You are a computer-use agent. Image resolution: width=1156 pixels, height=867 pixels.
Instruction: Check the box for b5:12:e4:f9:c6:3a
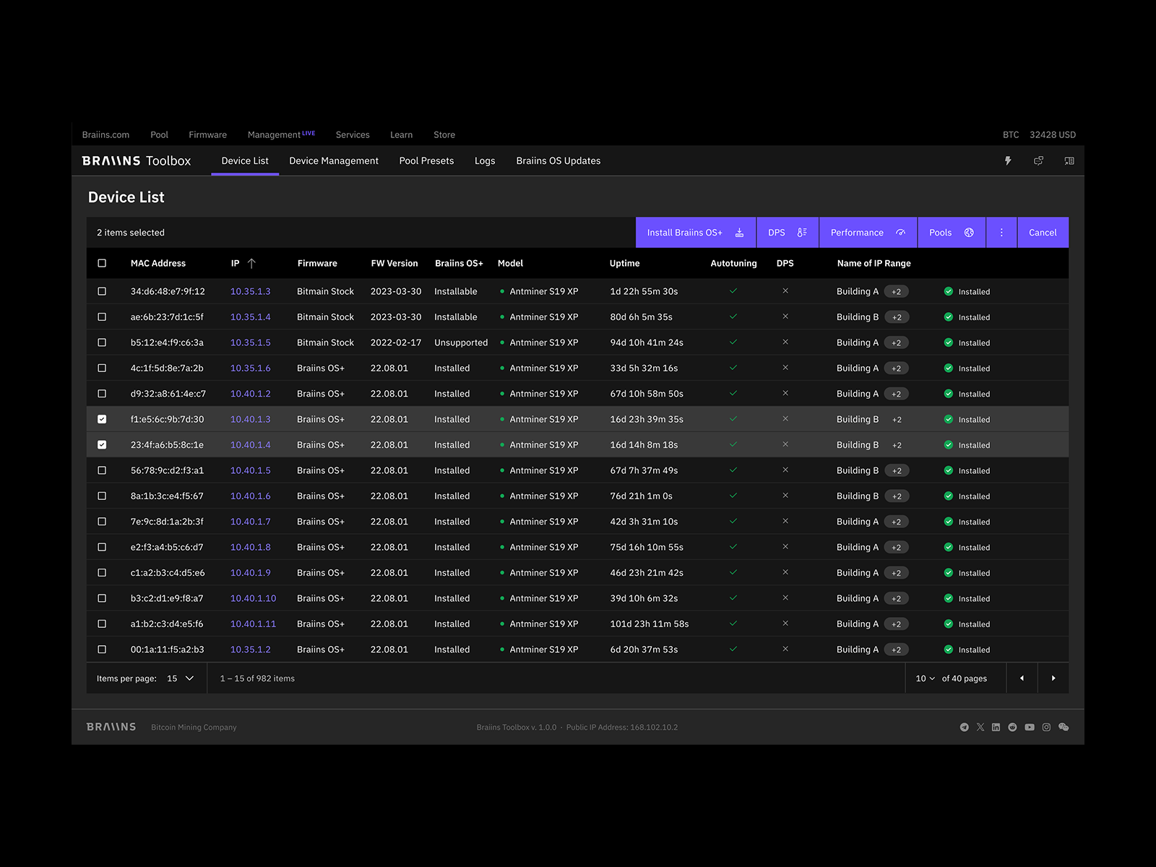pyautogui.click(x=102, y=342)
